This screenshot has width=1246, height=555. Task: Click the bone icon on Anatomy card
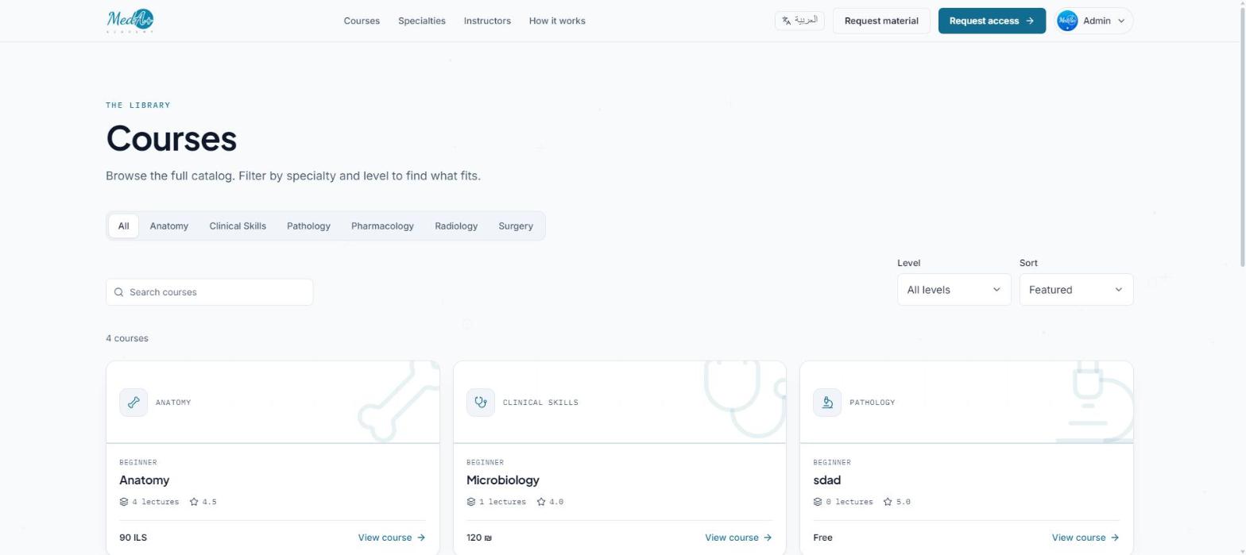pyautogui.click(x=133, y=403)
